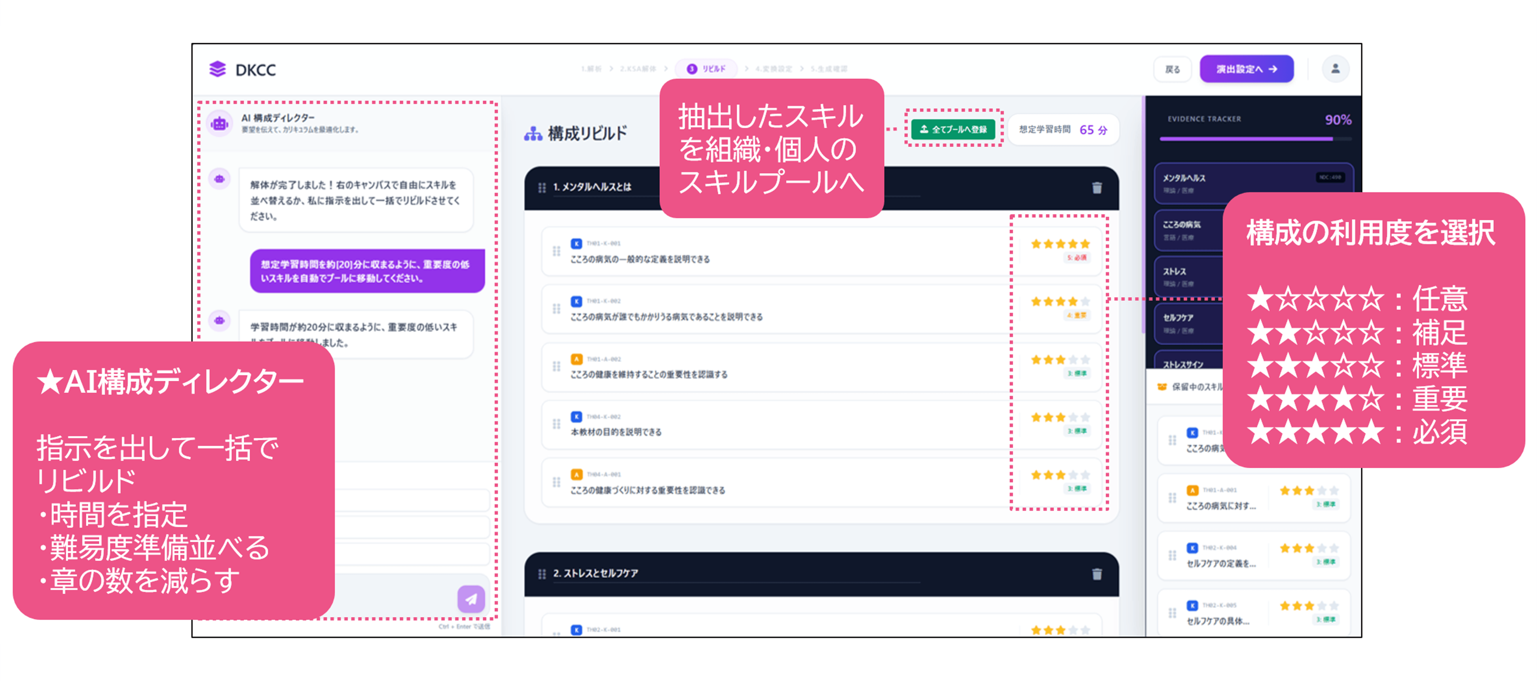Click the scrollbar beside the Evidence Tracker panel
This screenshot has height=681, width=1537.
point(1142,215)
